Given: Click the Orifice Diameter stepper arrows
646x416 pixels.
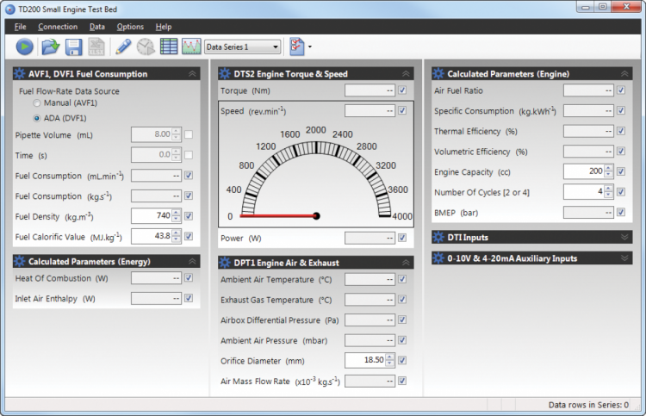Looking at the screenshot, I should [x=390, y=360].
